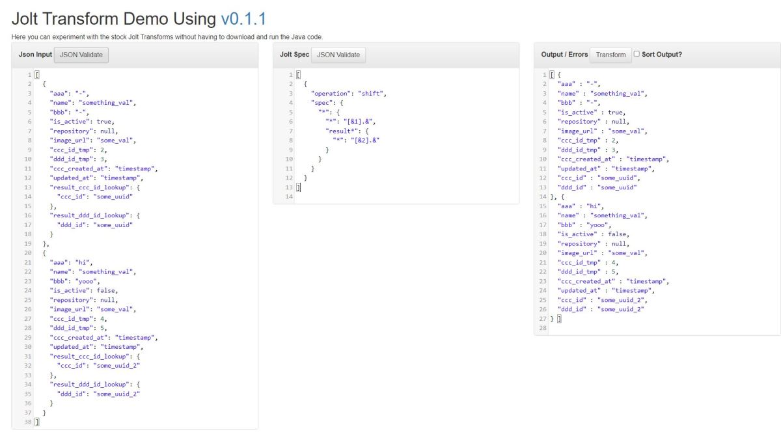
Task: Click "ccc_id": "some_uuid_2" in Json Input
Action: pos(98,366)
